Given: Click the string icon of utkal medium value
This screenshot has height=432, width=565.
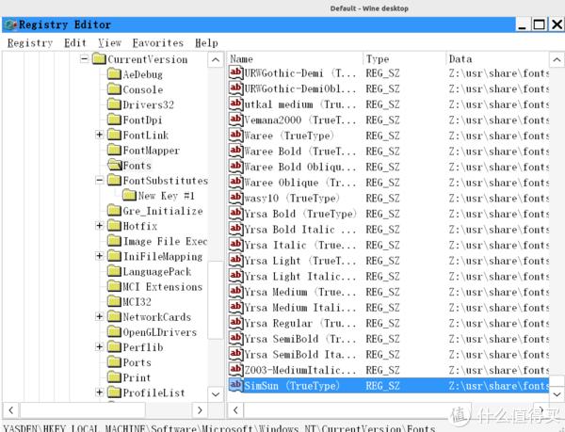Looking at the screenshot, I should pyautogui.click(x=235, y=104).
